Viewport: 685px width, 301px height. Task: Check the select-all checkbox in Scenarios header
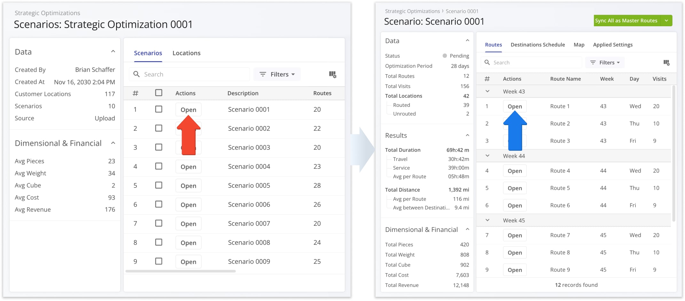(x=159, y=93)
